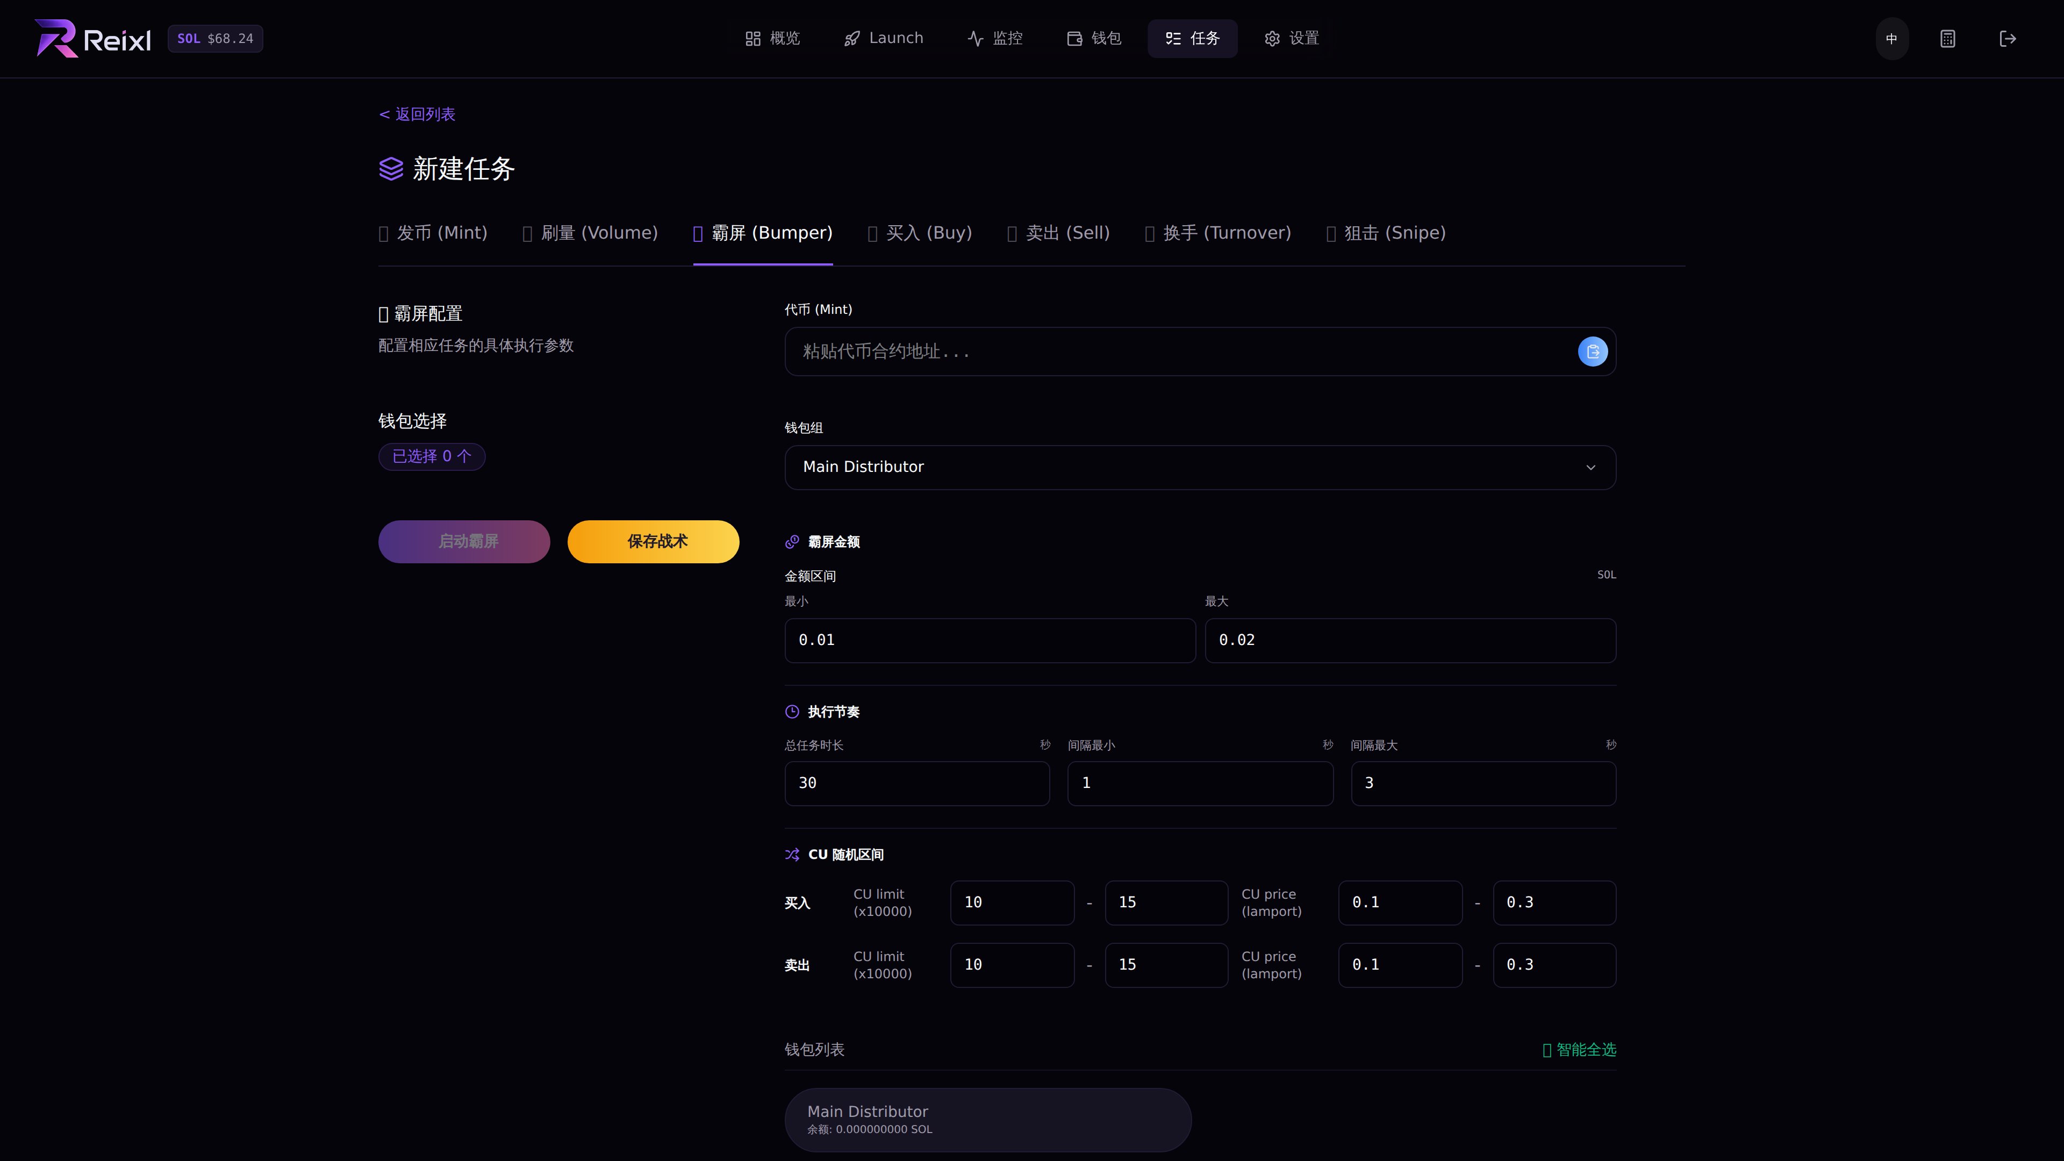Click the 钱包 wallet icon
Screen dimensions: 2064x1161
tap(1074, 39)
